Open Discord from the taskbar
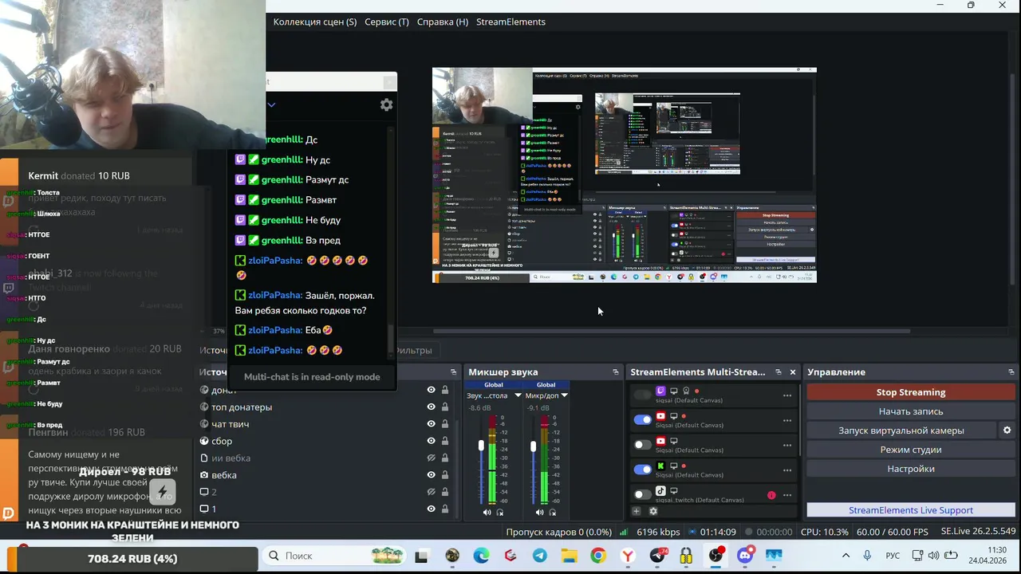The image size is (1021, 574). (745, 556)
